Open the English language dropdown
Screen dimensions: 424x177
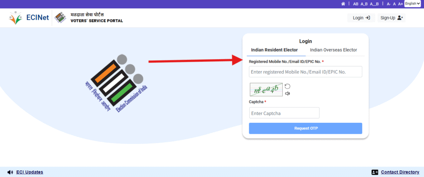click(412, 4)
